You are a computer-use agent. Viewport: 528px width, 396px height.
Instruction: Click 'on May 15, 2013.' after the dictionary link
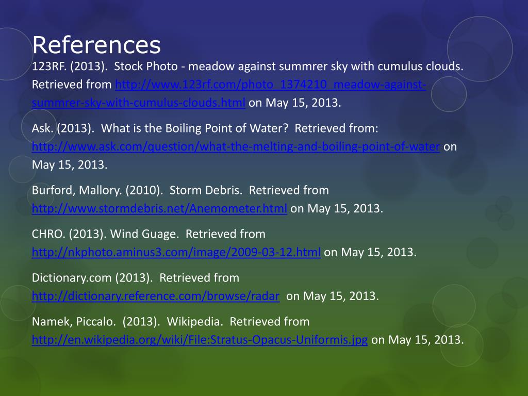coord(333,296)
